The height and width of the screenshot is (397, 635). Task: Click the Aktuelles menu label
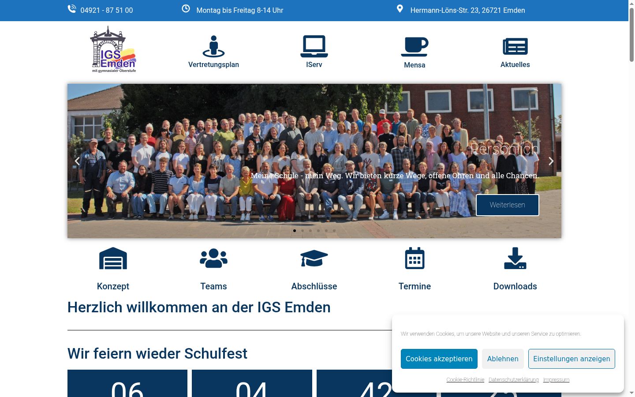515,64
